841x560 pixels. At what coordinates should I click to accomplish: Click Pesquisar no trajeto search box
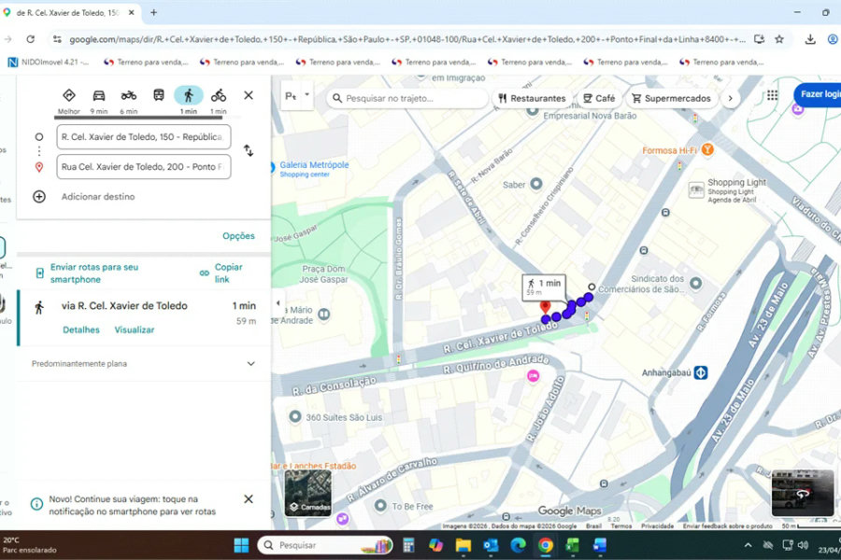(x=406, y=99)
